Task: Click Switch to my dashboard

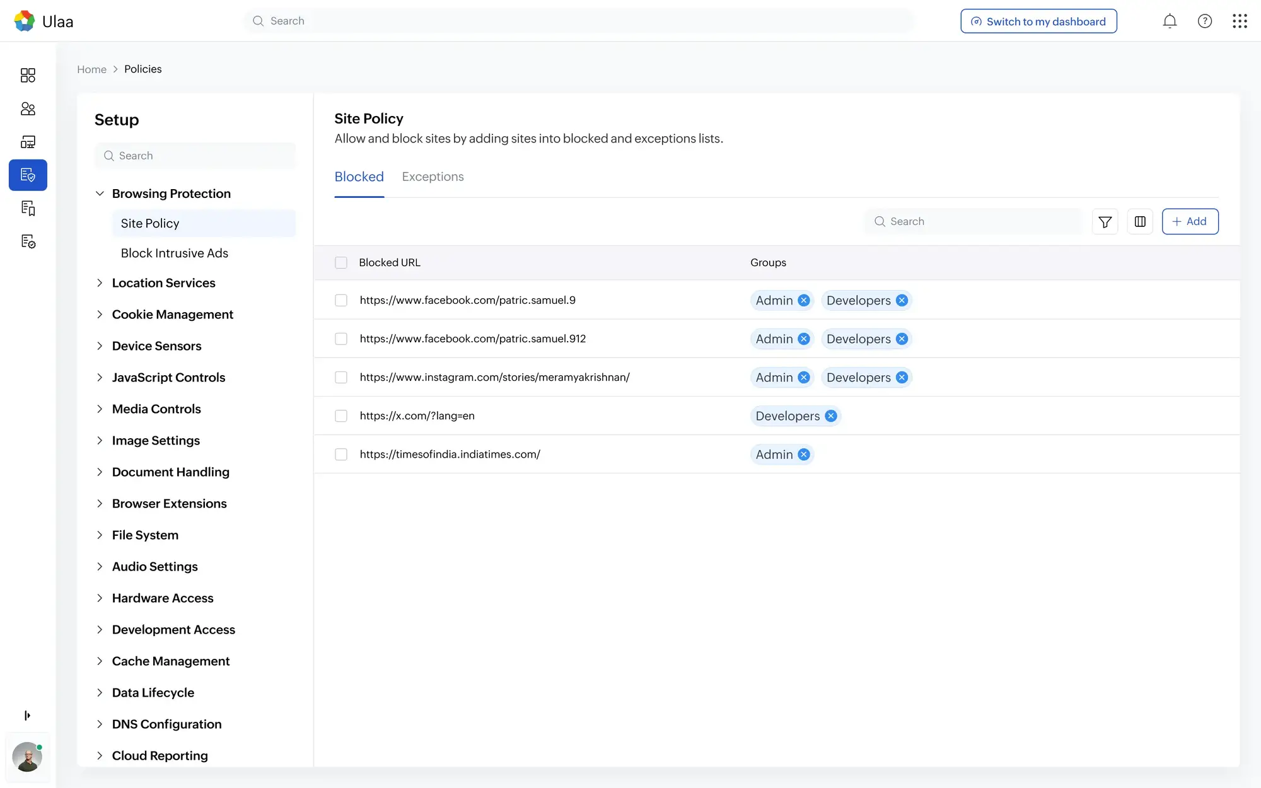Action: point(1038,21)
